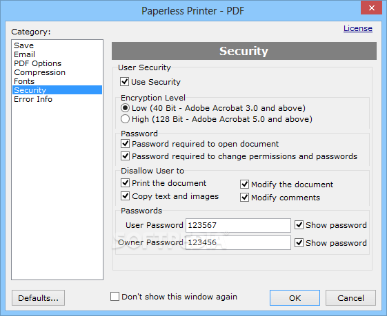
Task: Select High 128 Bit encryption level
Action: [125, 119]
